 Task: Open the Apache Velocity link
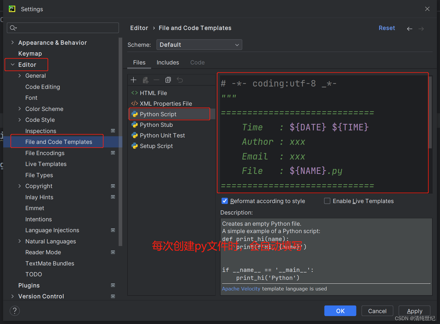coord(241,289)
